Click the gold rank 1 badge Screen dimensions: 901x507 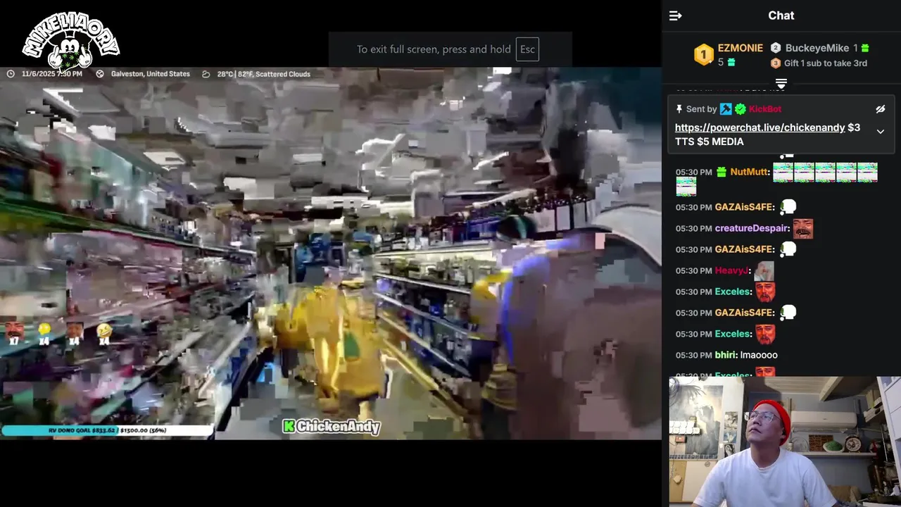point(703,55)
